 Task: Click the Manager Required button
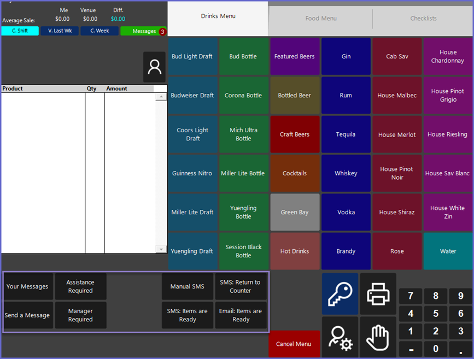tap(80, 315)
